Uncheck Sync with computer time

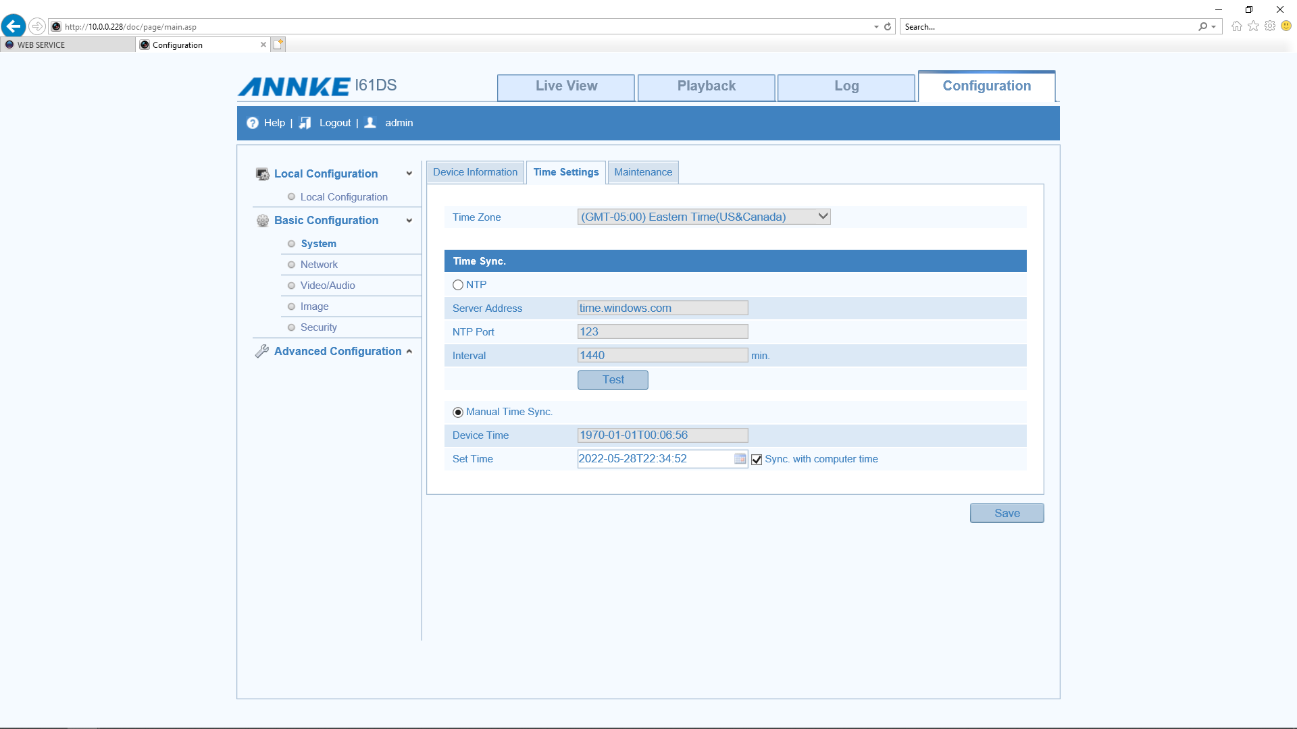[x=757, y=460]
